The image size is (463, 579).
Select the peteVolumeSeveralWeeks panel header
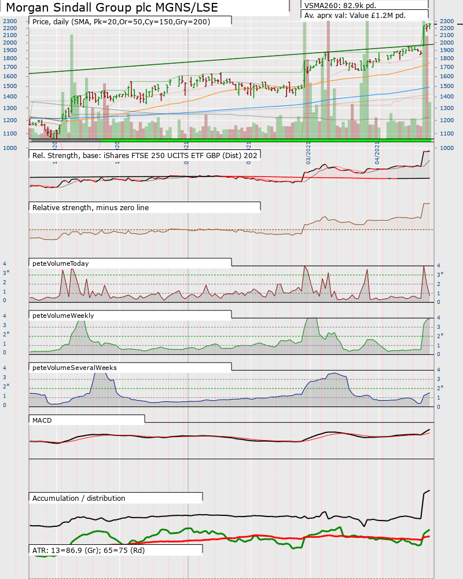click(75, 368)
